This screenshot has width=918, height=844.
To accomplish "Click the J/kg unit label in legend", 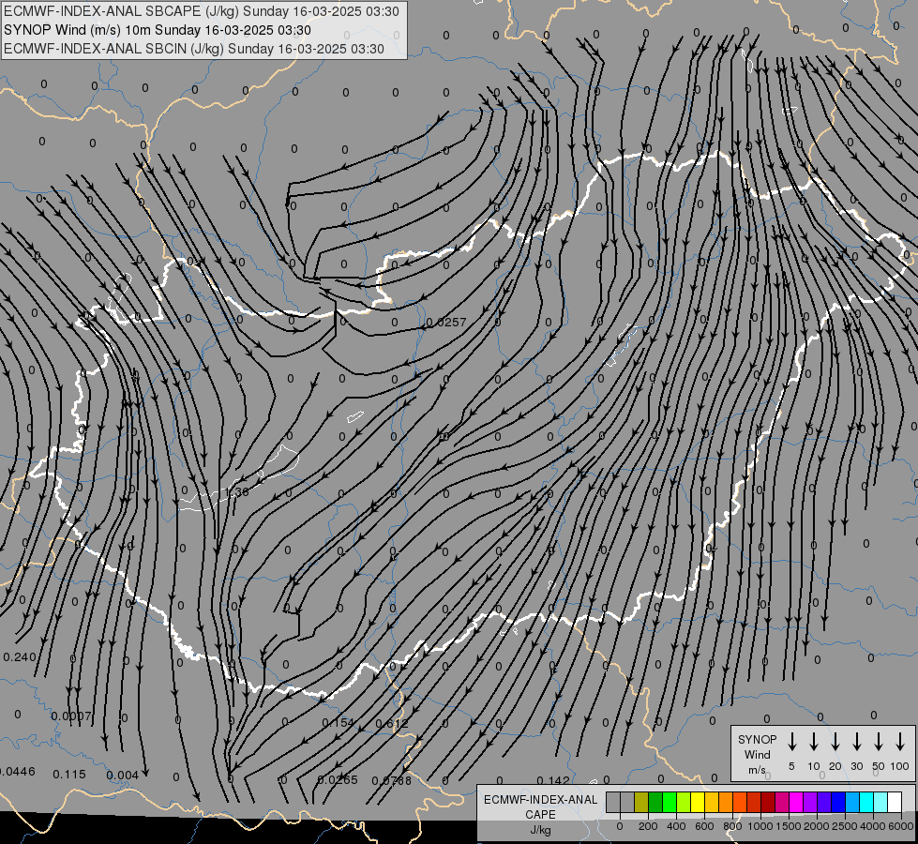I will click(x=540, y=830).
